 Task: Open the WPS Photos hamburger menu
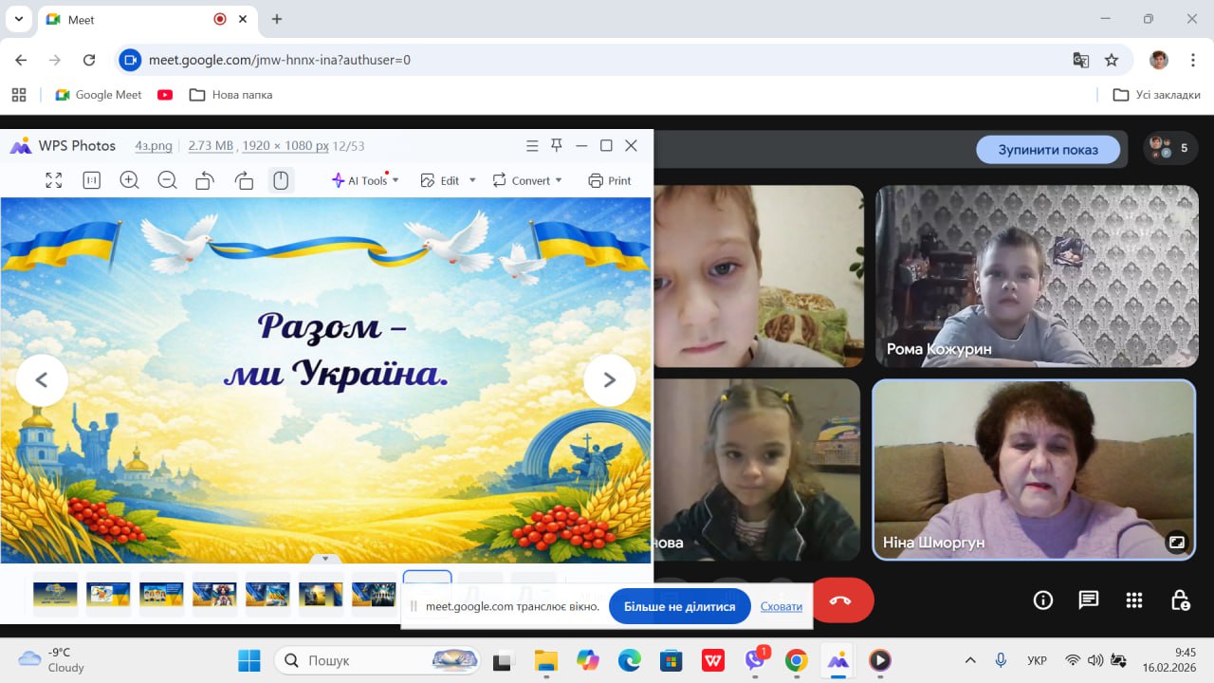532,145
